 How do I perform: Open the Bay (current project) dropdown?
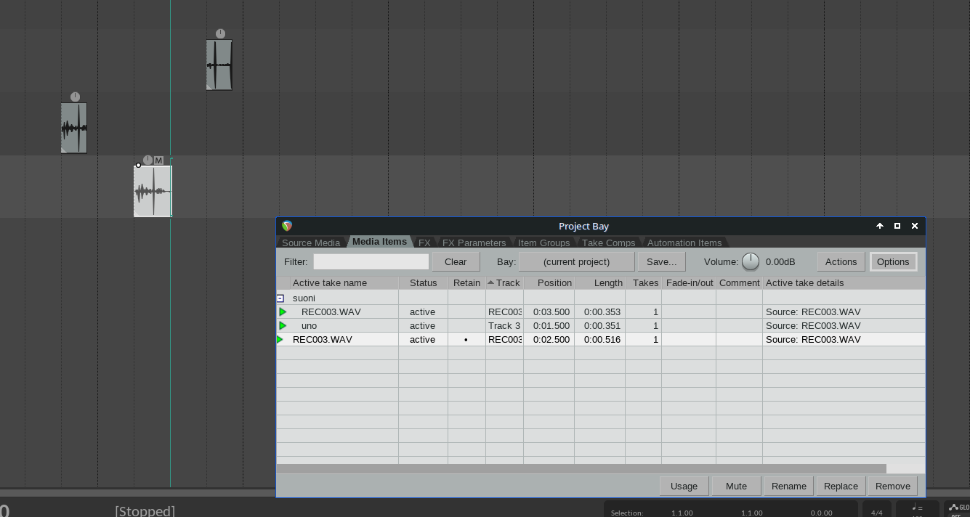click(x=576, y=261)
